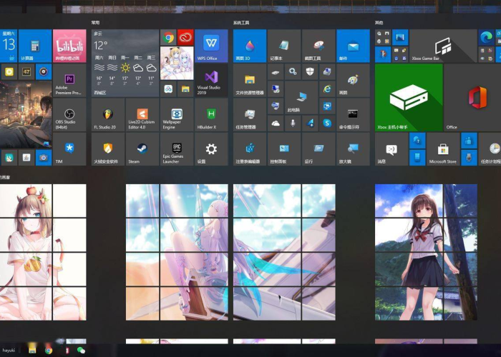Open the small tile showing 47
The height and width of the screenshot is (357, 501).
coord(26,71)
